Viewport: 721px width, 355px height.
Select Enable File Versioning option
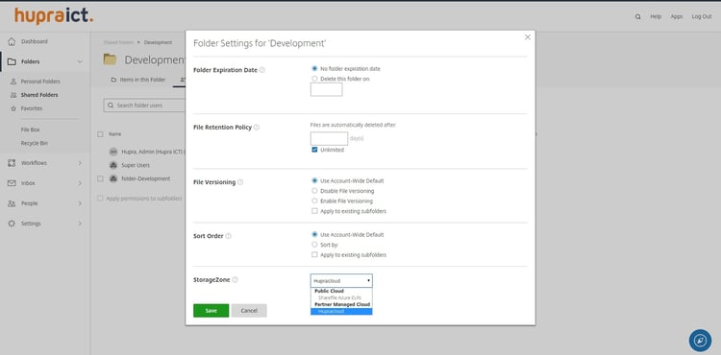coord(314,201)
